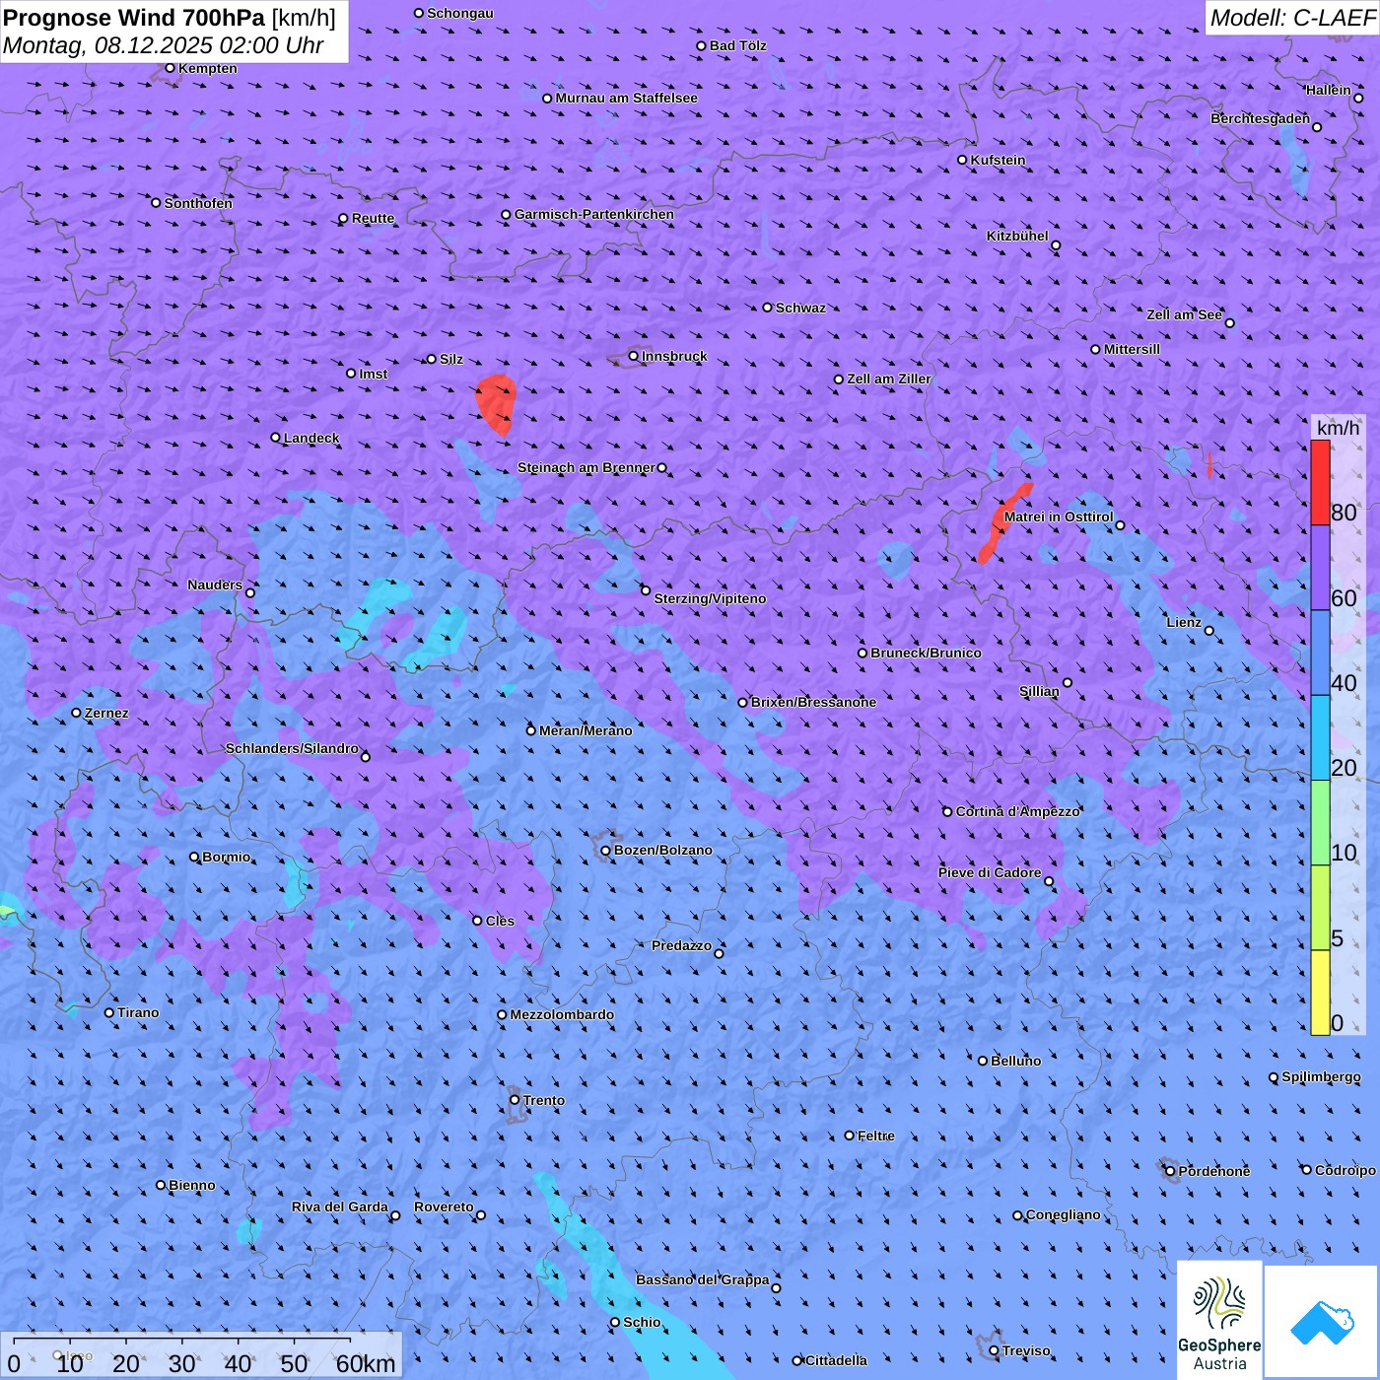Click the Nauders marker dot

click(x=250, y=592)
